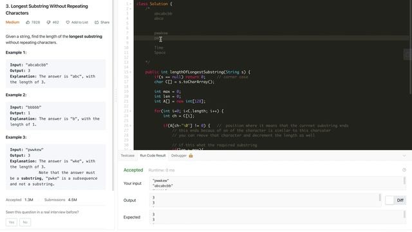Click the output scrollbar
This screenshot has width=412, height=232.
pyautogui.click(x=380, y=197)
